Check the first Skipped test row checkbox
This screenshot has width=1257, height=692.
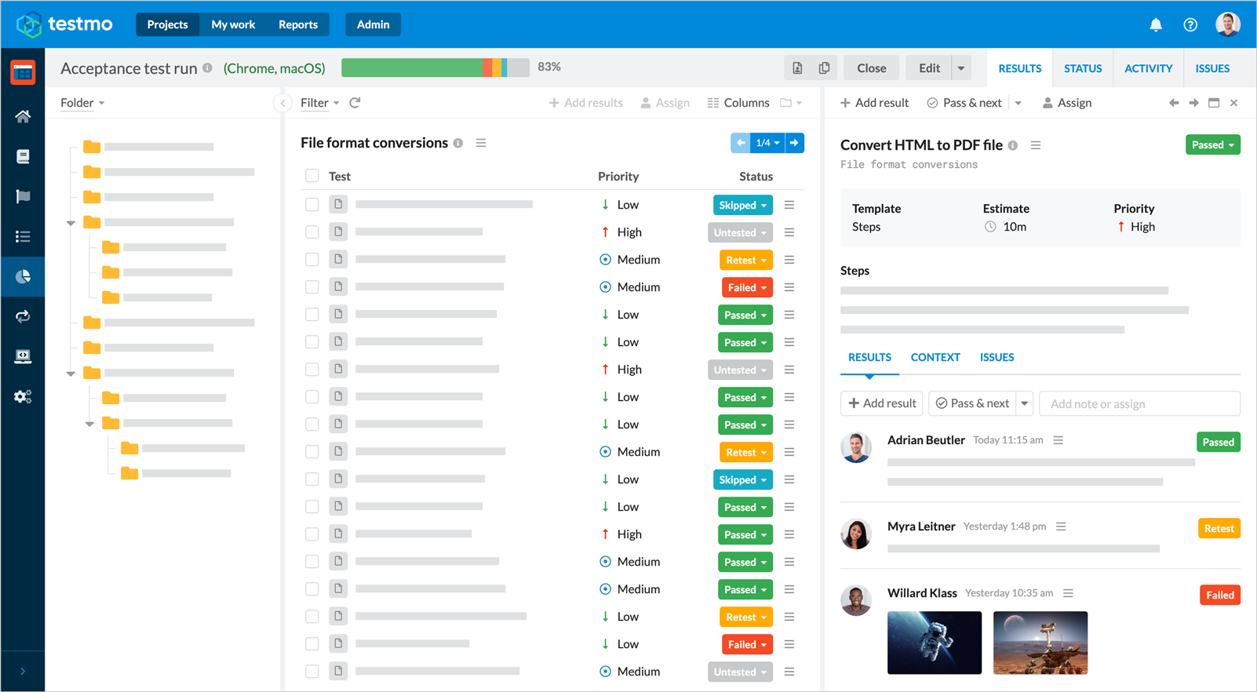coord(312,205)
